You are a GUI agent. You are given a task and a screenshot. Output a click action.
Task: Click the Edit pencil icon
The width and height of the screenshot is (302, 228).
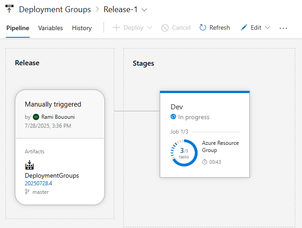[244, 28]
